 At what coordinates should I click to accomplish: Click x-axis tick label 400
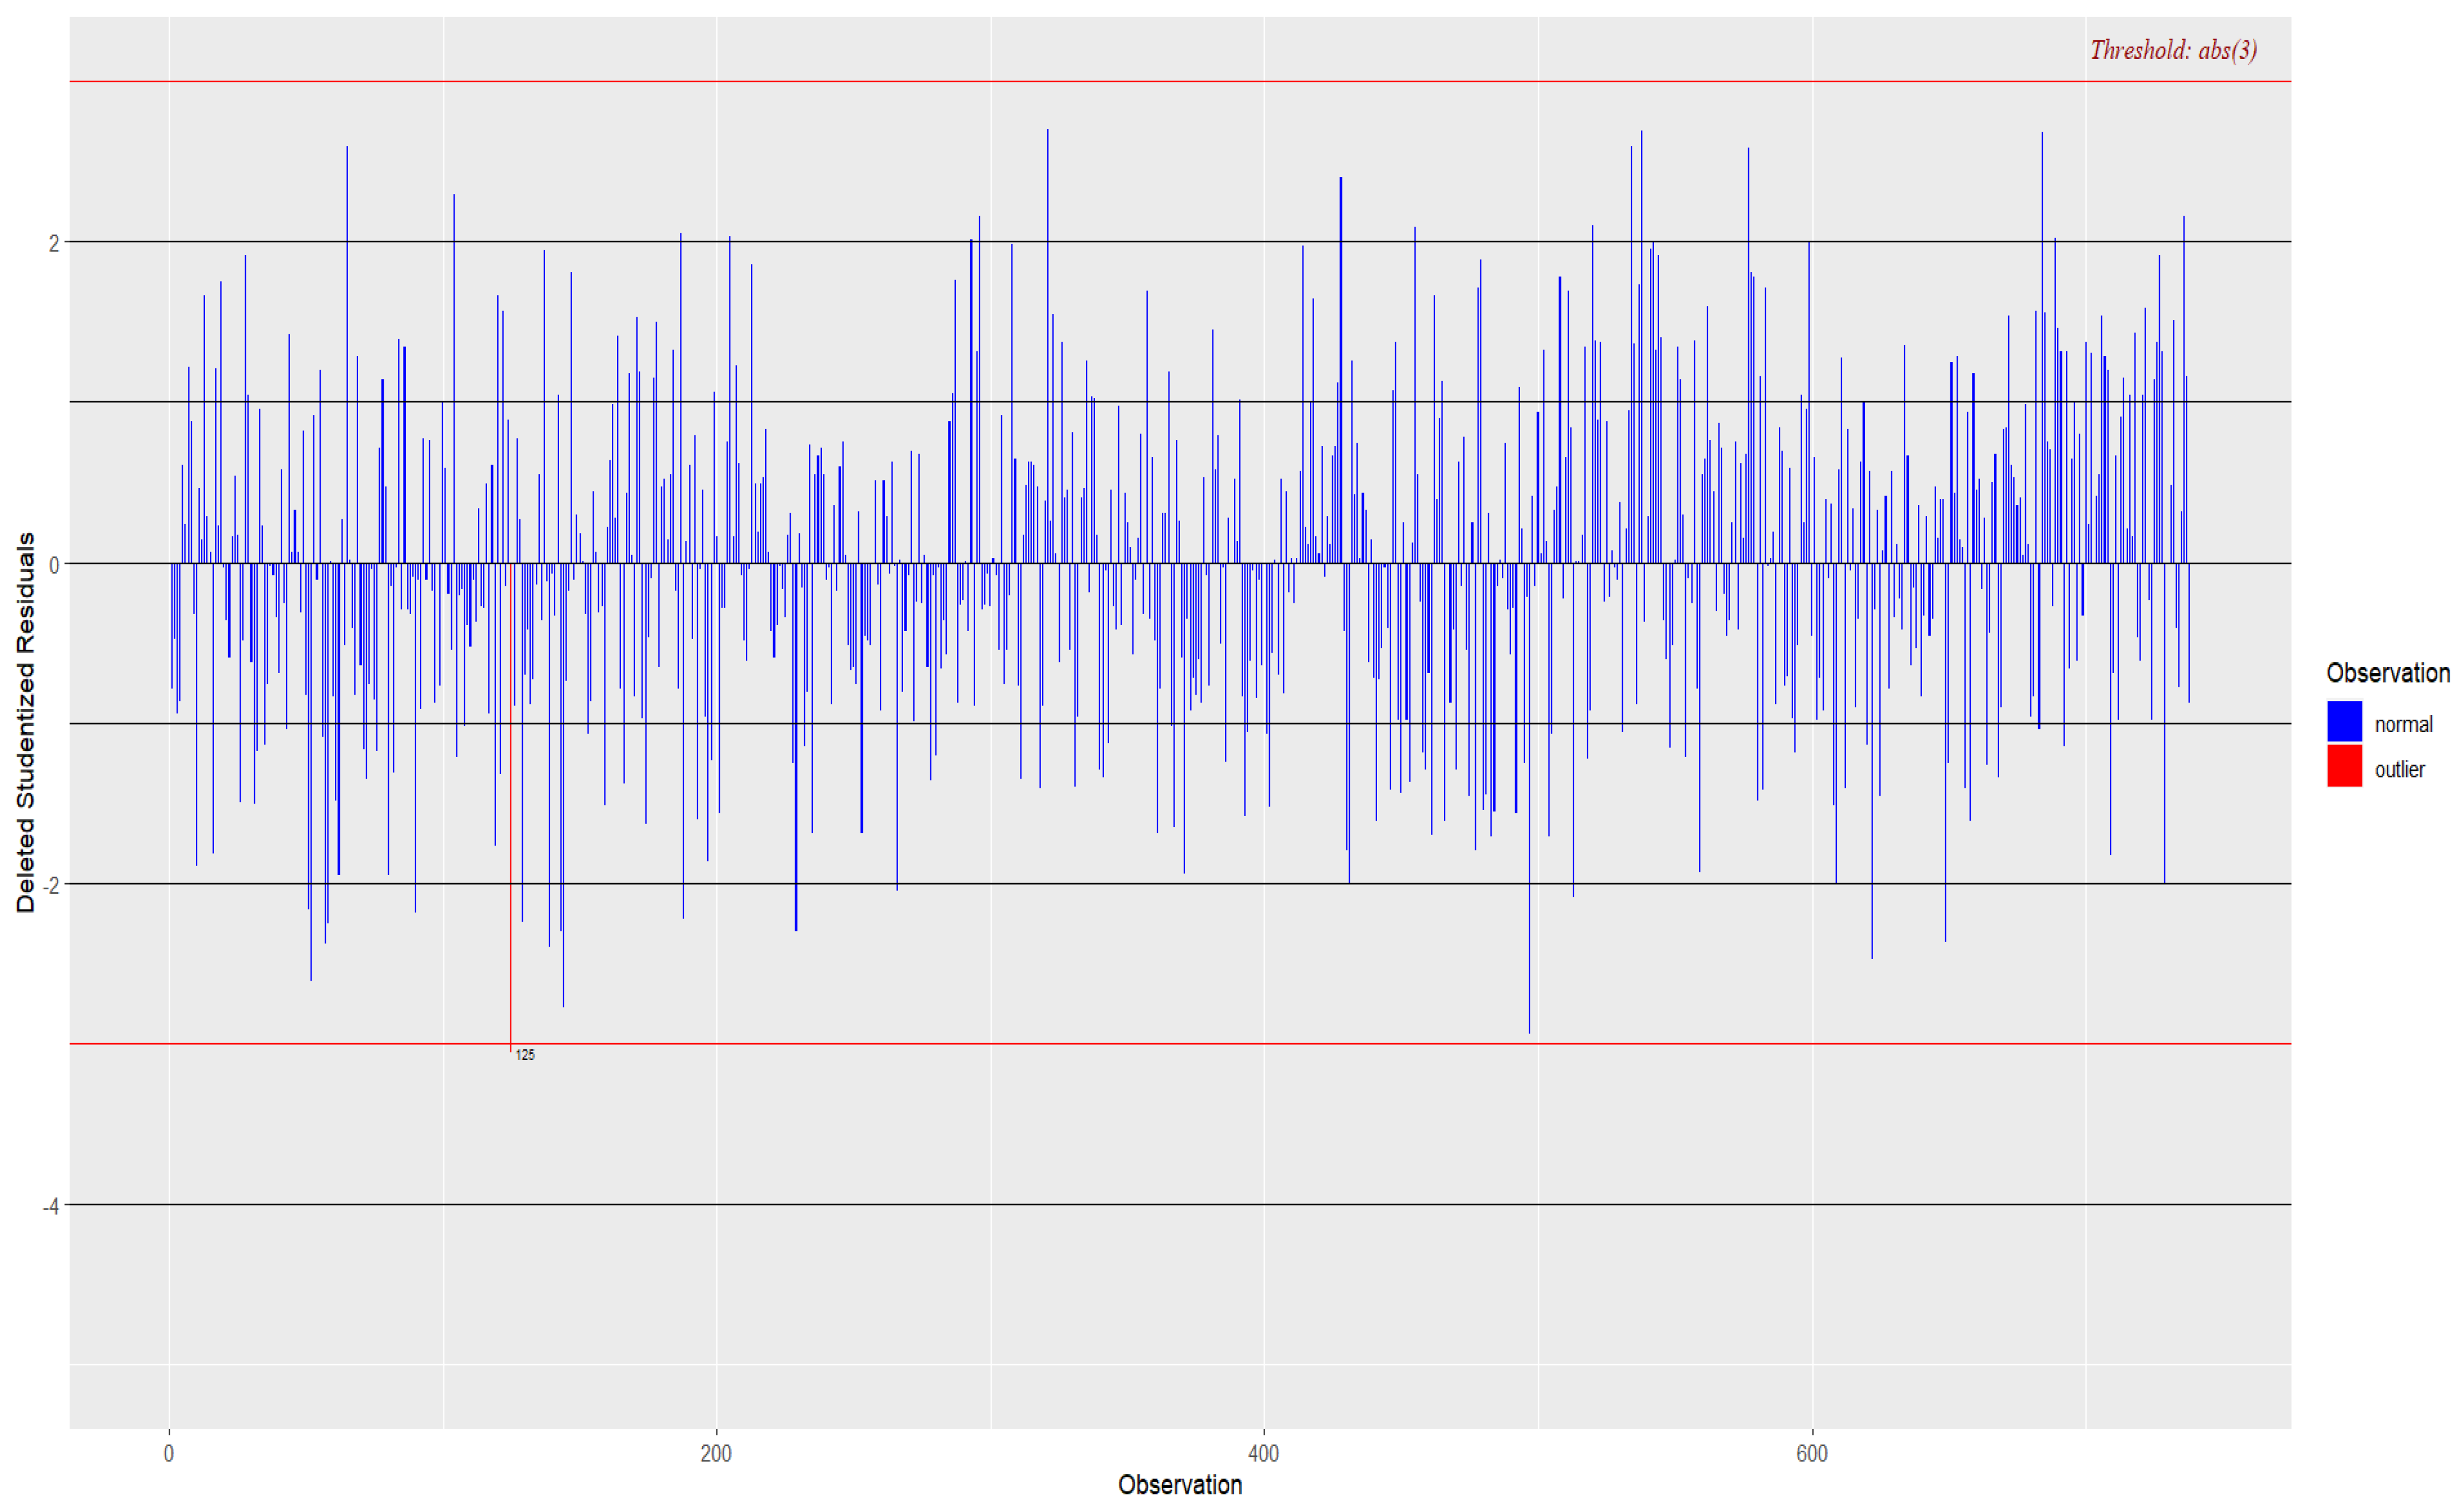(1264, 1454)
